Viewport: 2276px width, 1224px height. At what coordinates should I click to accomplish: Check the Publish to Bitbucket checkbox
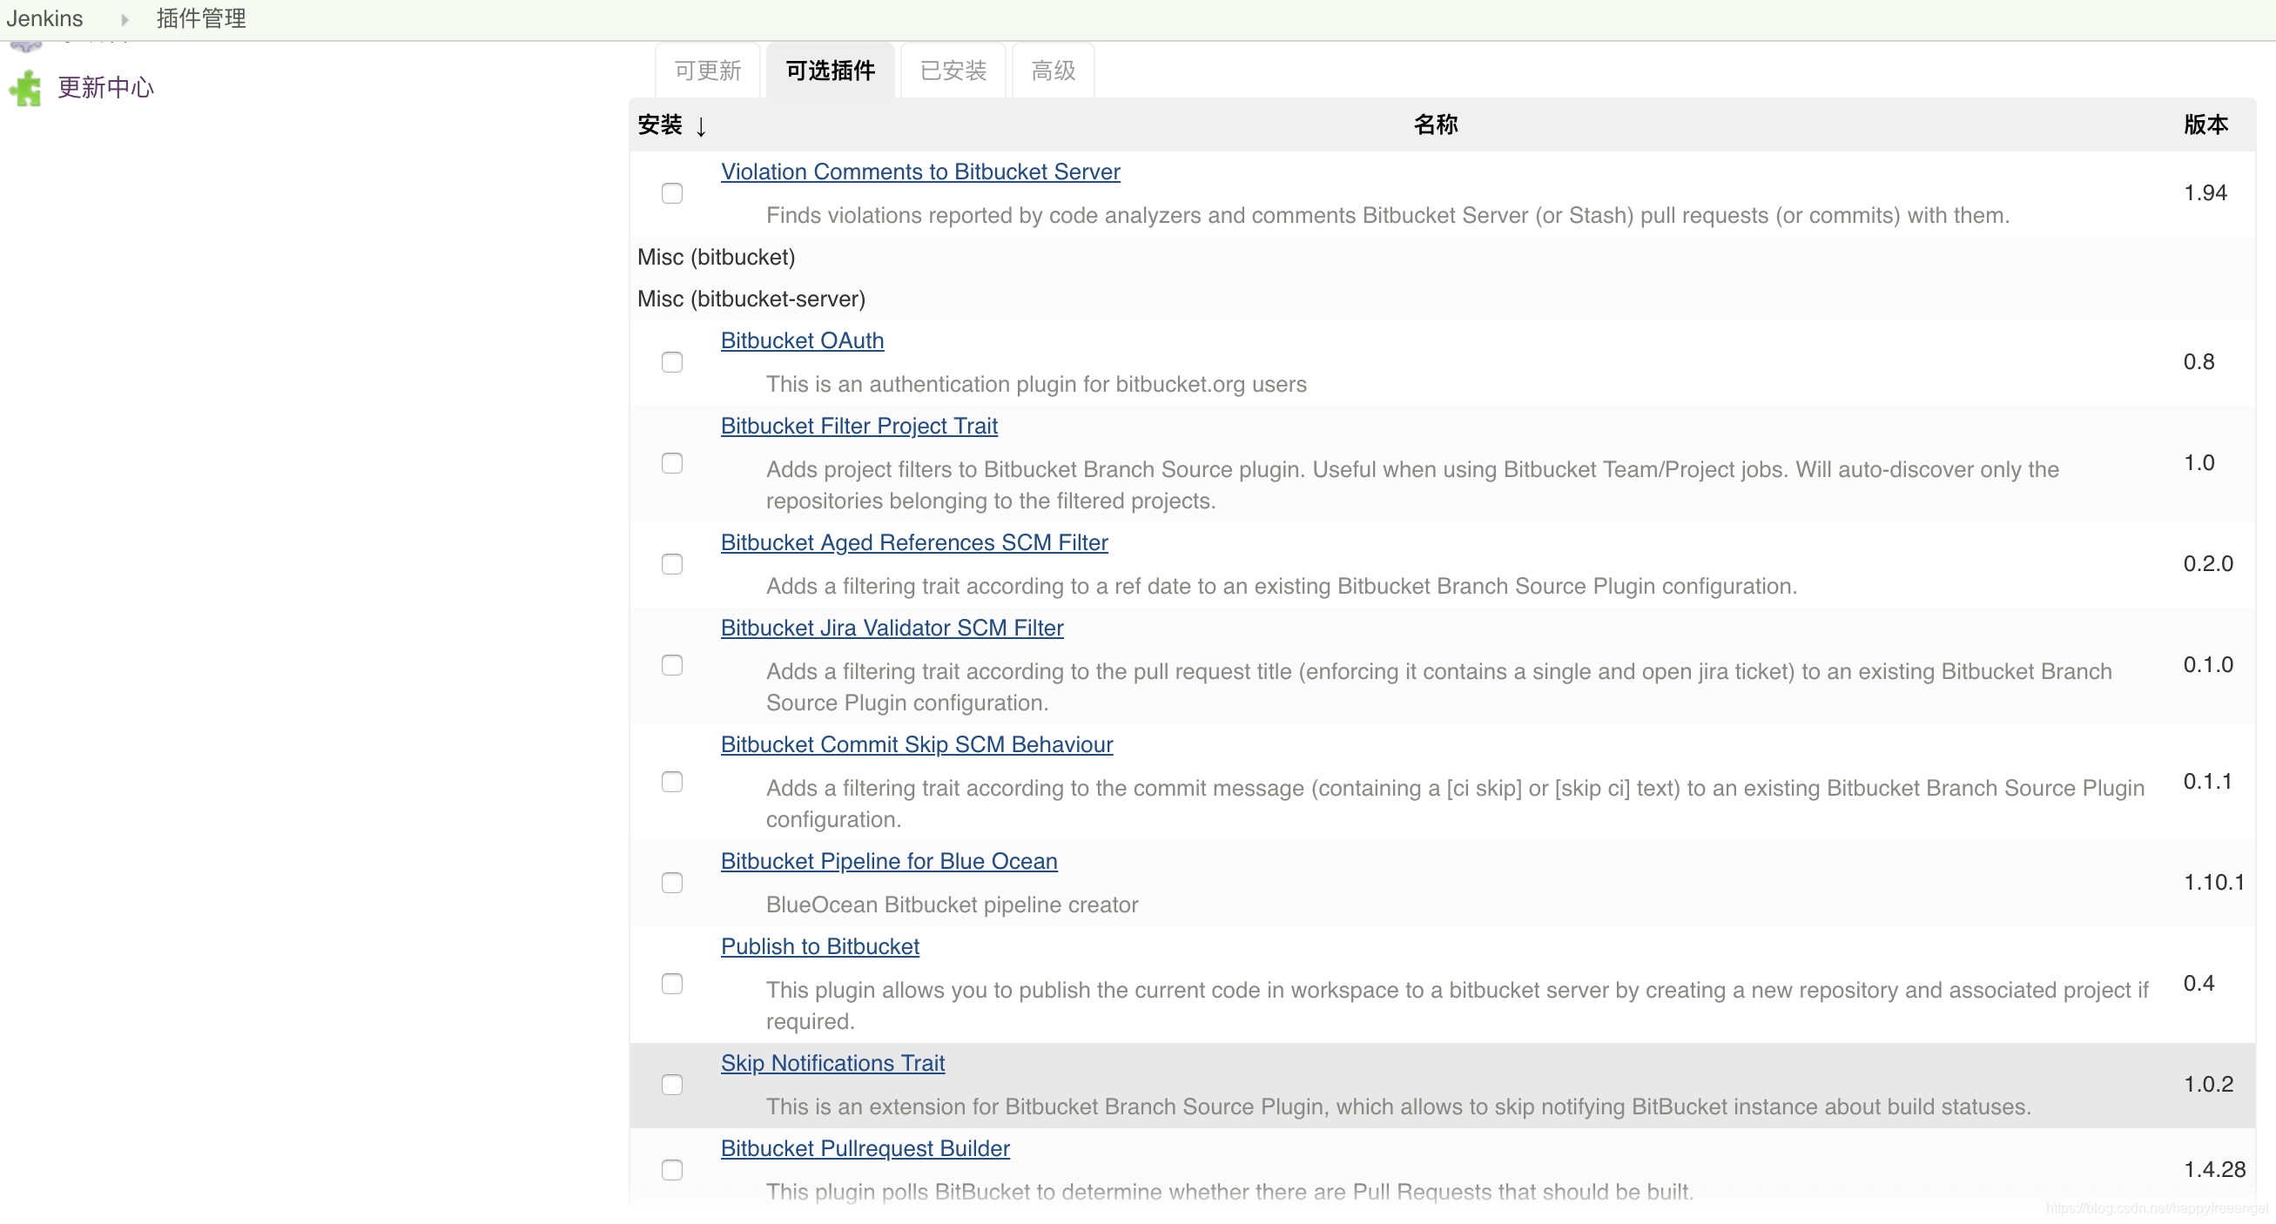671,984
